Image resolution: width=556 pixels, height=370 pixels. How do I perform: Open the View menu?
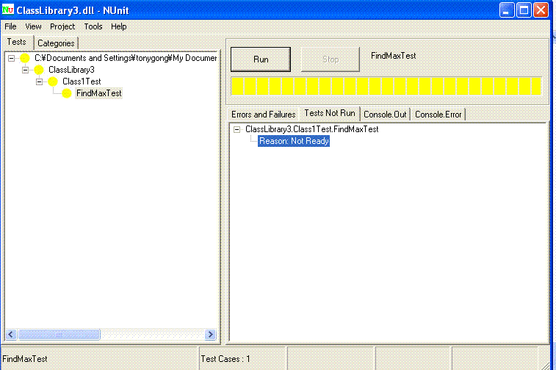[33, 26]
